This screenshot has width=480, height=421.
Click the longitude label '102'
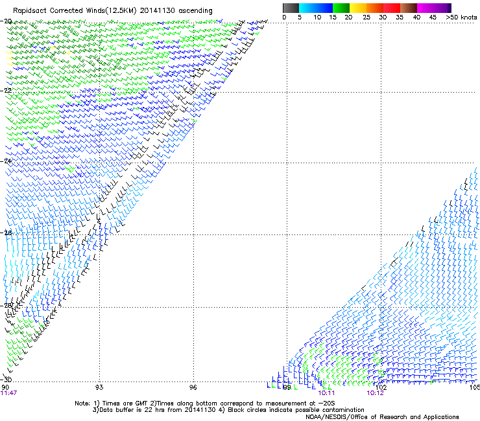381,387
